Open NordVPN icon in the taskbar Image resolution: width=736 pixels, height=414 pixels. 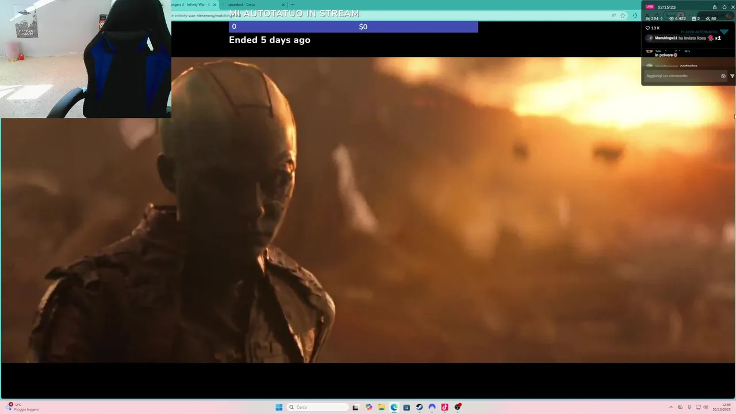[432, 407]
